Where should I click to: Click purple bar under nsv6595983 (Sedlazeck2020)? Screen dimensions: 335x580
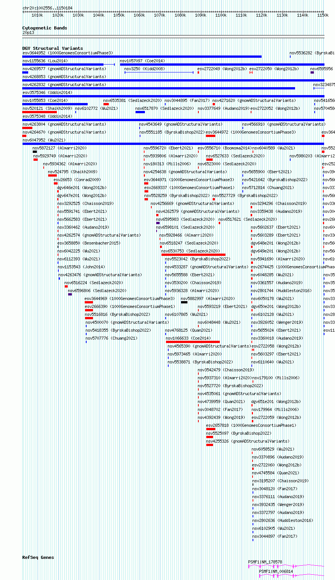[158, 223]
